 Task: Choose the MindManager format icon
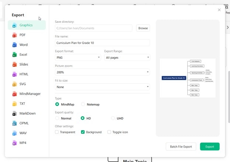pos(14,94)
